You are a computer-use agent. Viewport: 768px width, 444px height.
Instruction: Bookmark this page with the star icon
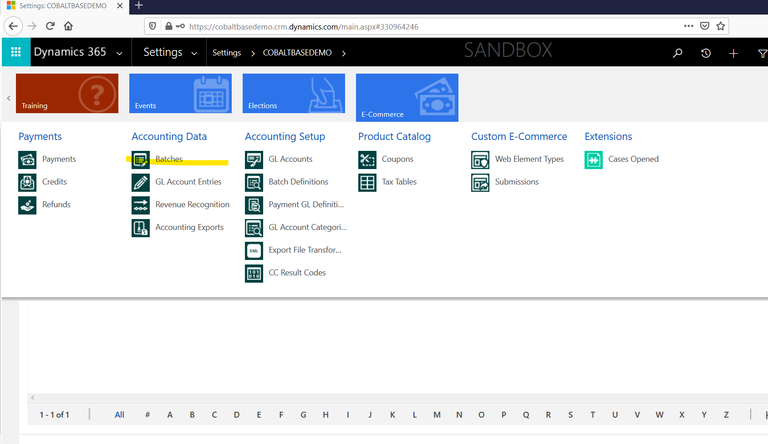click(x=721, y=26)
